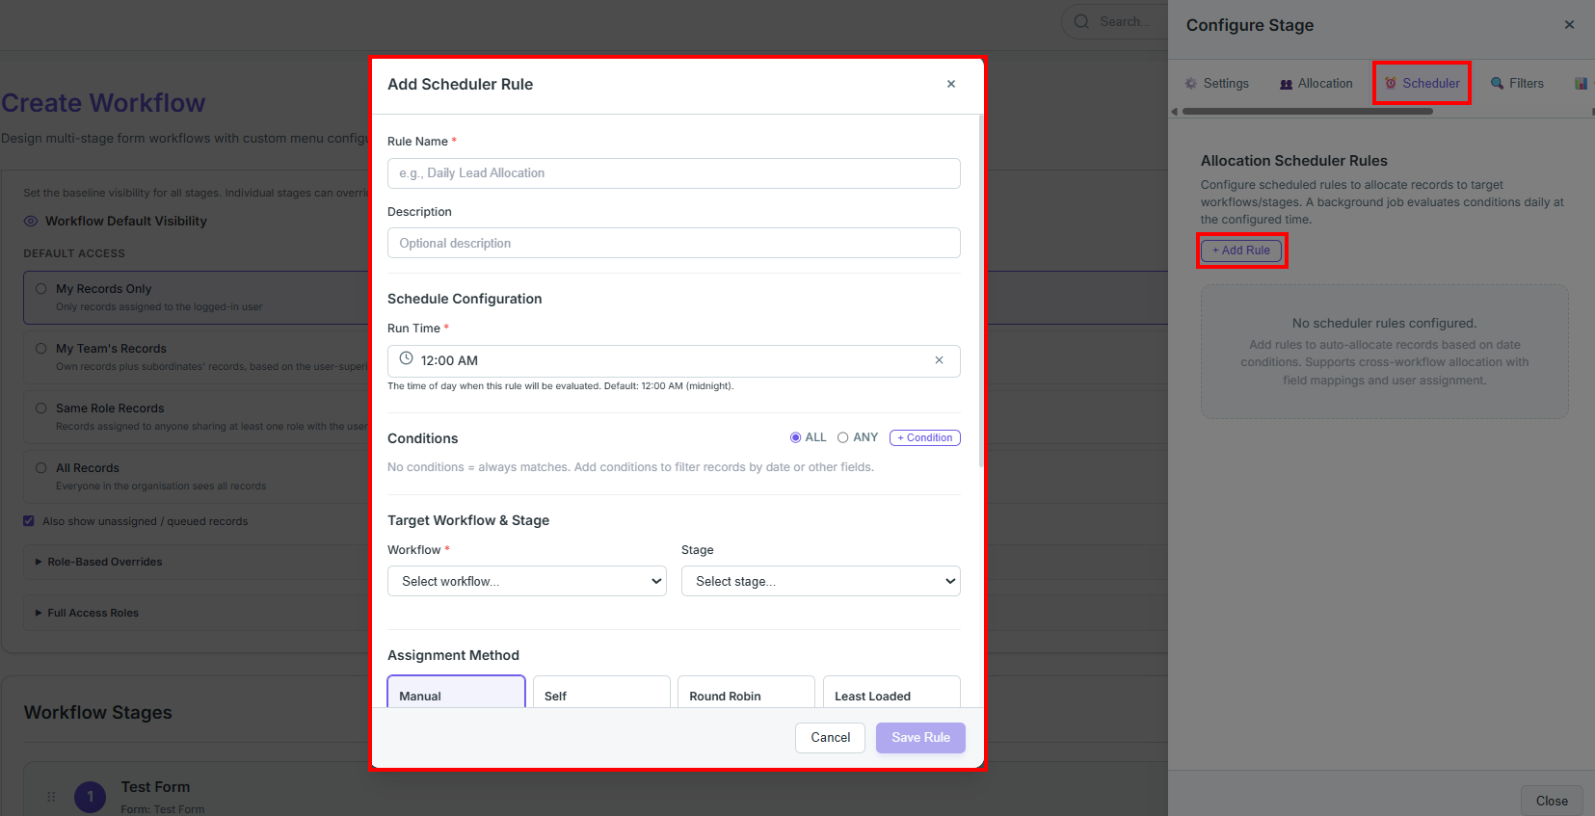
Task: Switch to the Allocation tab
Action: click(x=1316, y=84)
